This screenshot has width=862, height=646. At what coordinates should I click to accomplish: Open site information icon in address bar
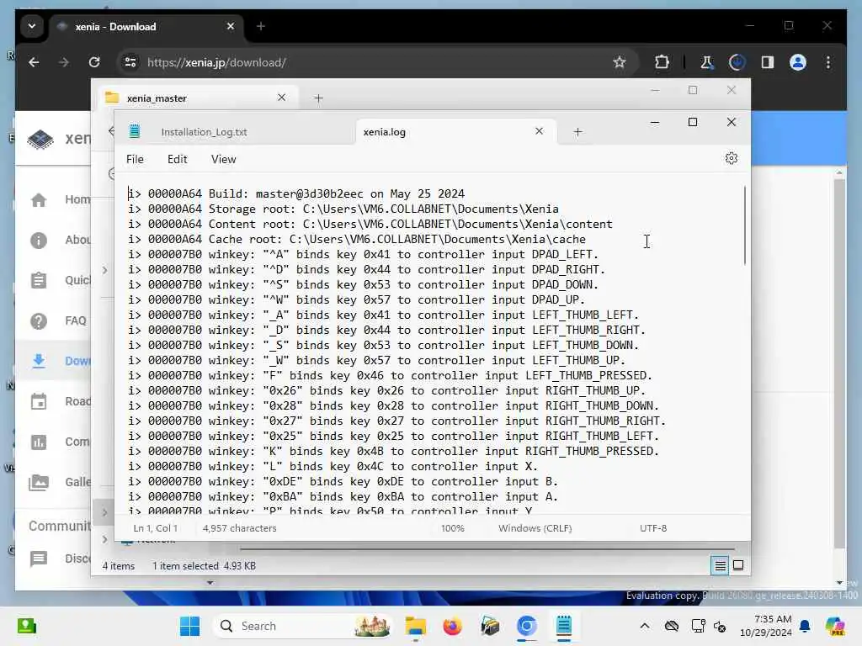130,62
